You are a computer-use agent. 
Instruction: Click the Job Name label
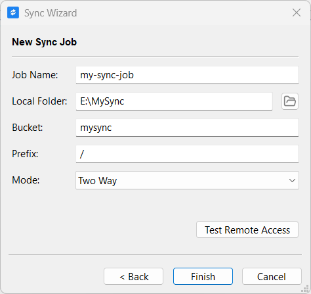tap(35, 75)
